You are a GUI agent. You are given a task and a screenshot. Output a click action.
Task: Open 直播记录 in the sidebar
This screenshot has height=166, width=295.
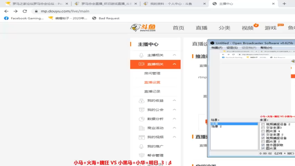[152, 91]
